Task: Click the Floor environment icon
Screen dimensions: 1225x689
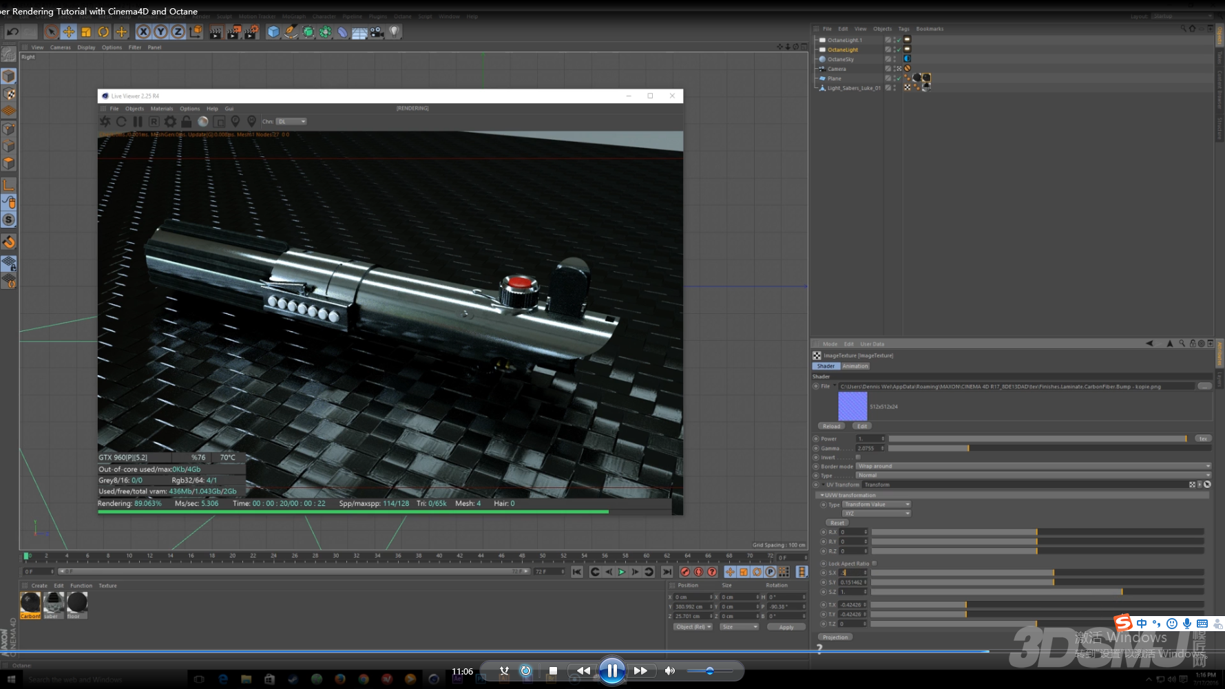Action: pyautogui.click(x=359, y=32)
